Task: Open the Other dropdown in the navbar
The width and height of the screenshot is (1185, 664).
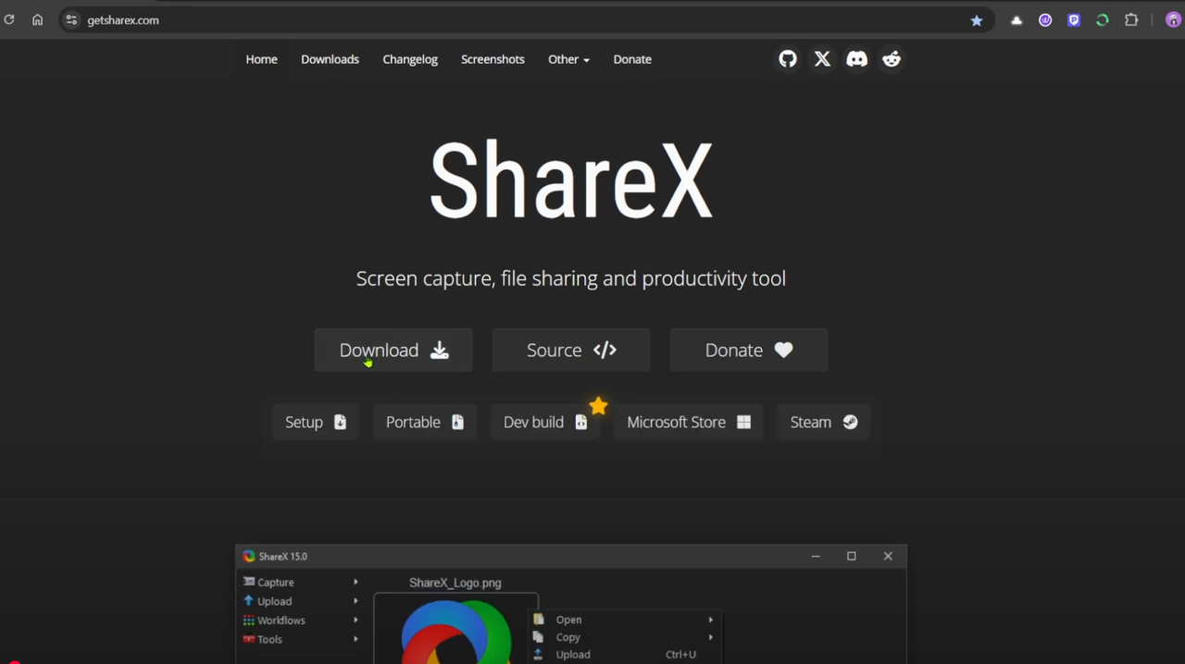Action: coord(568,59)
